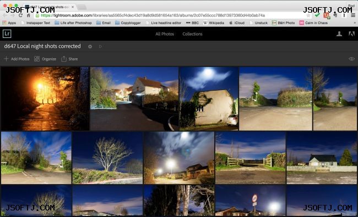Open Instapaper Text bookmark

[36, 23]
